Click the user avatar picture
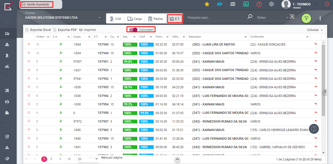This screenshot has width=333, height=164. click(x=286, y=4)
